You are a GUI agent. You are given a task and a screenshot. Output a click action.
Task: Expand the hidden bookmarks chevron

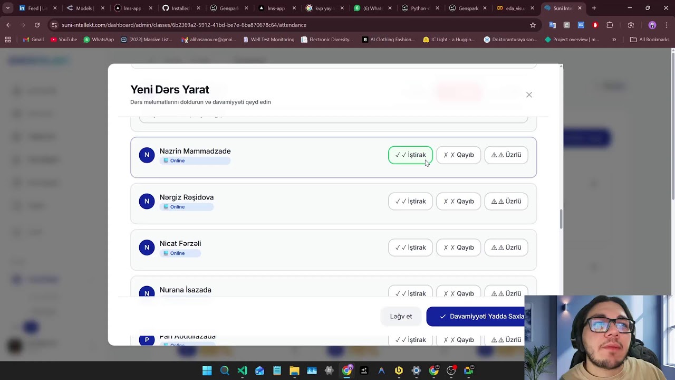pyautogui.click(x=614, y=40)
